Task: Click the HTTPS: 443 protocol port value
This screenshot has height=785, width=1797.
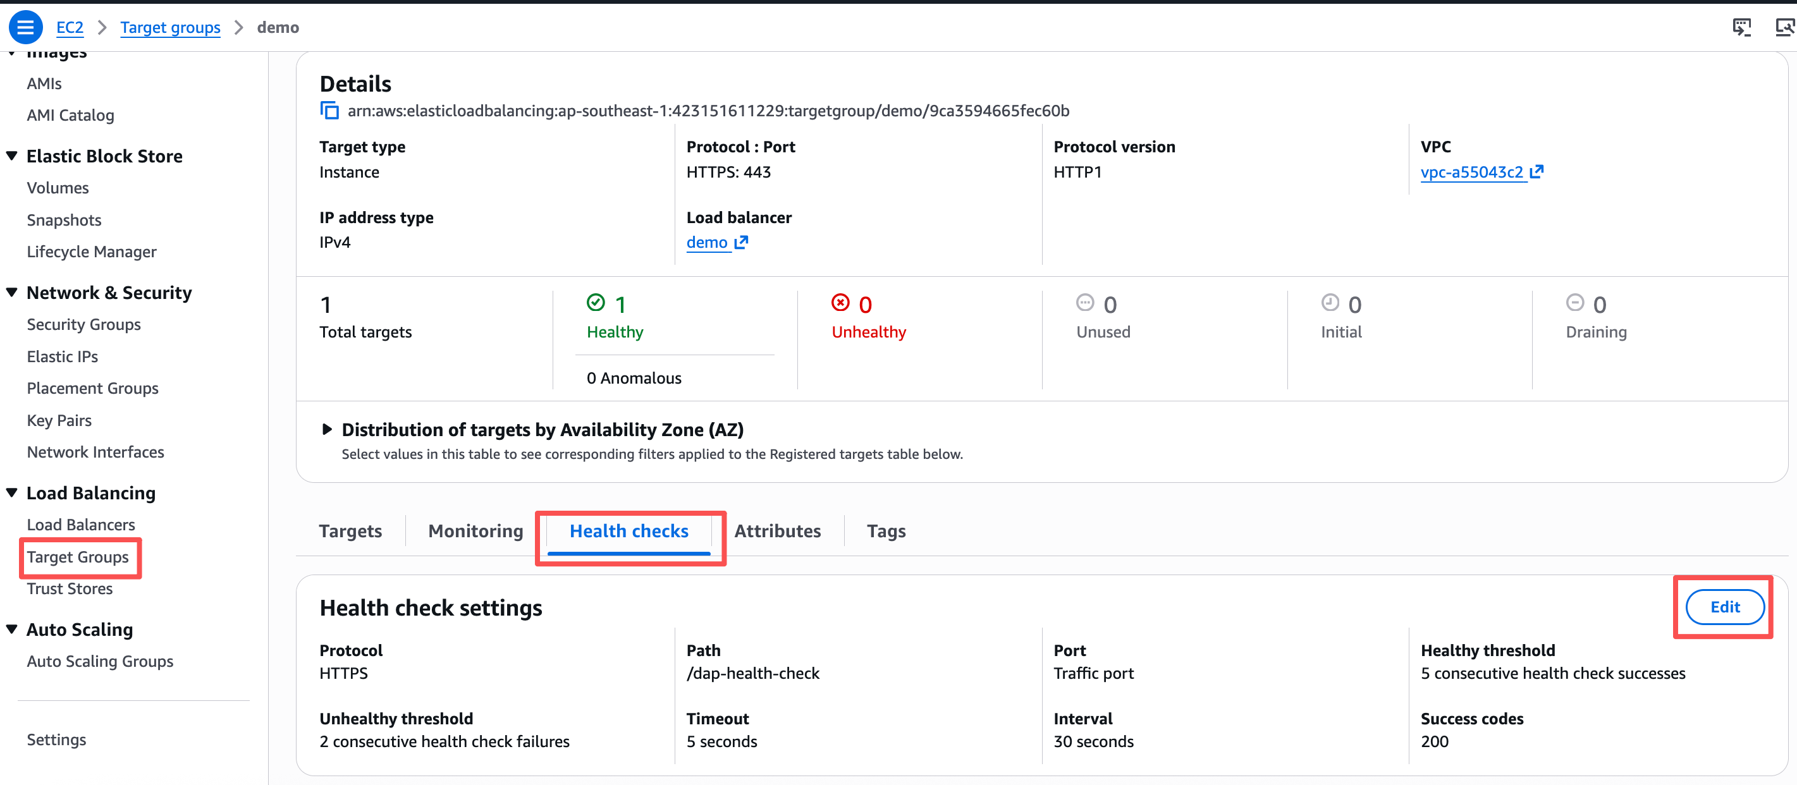Action: click(728, 171)
